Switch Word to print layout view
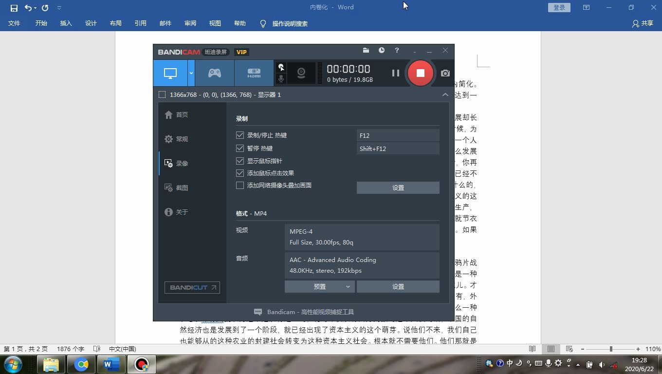Image resolution: width=662 pixels, height=374 pixels. click(x=551, y=349)
